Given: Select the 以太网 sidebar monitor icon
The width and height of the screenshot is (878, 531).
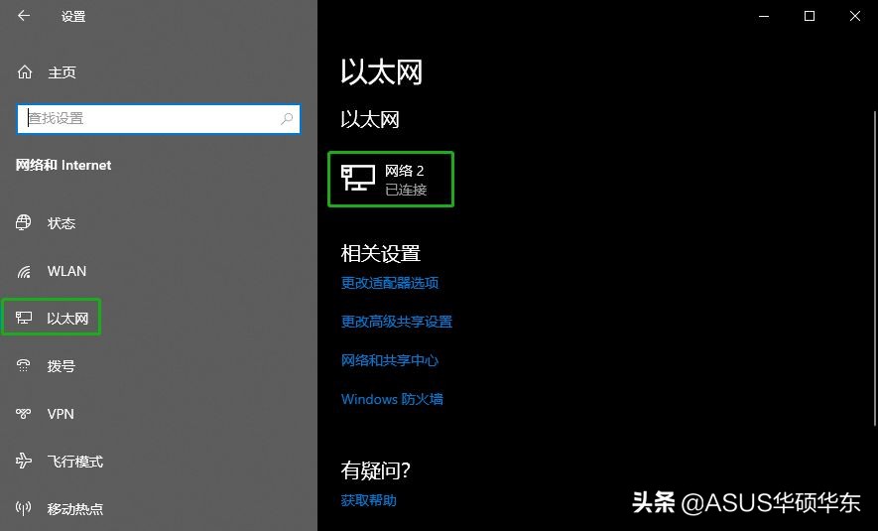Looking at the screenshot, I should pyautogui.click(x=24, y=319).
